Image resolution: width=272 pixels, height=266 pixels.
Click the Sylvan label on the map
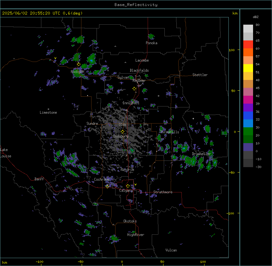click(123, 77)
